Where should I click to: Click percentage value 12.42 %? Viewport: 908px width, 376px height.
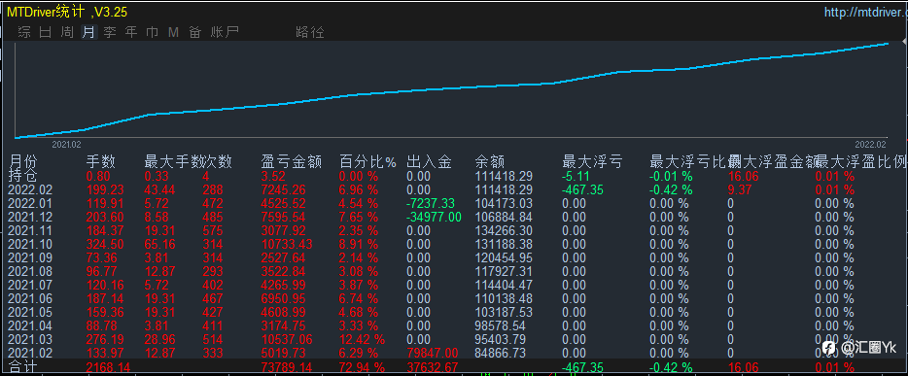(x=362, y=339)
